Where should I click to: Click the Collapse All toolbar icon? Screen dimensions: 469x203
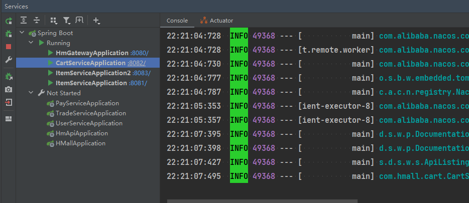point(36,21)
